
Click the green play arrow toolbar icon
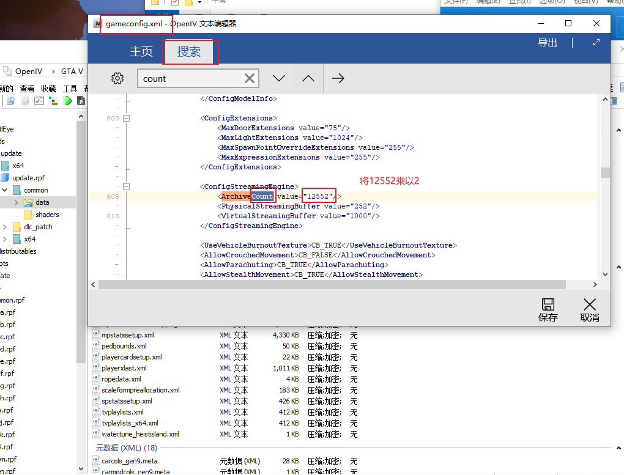(x=68, y=101)
